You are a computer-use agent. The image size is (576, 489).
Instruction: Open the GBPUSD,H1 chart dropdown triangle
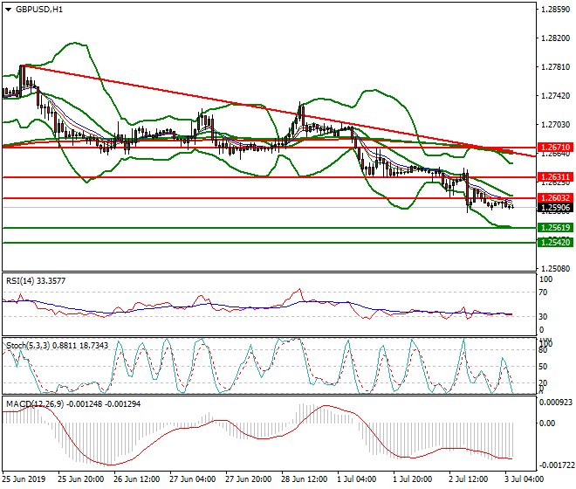coord(8,10)
